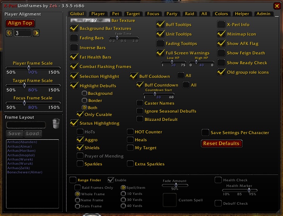Click the empty Custom Spell icon slot
The image size is (283, 216).
click(x=170, y=200)
